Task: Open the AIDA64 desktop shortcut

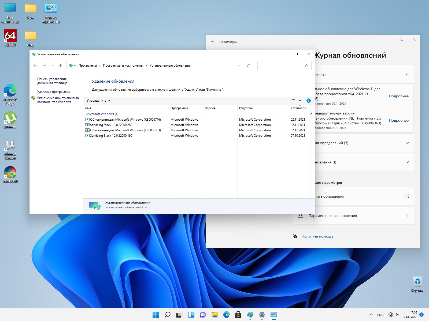Action: pyautogui.click(x=10, y=38)
